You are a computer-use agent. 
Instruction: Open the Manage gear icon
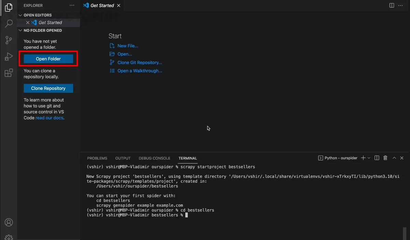coord(9,237)
